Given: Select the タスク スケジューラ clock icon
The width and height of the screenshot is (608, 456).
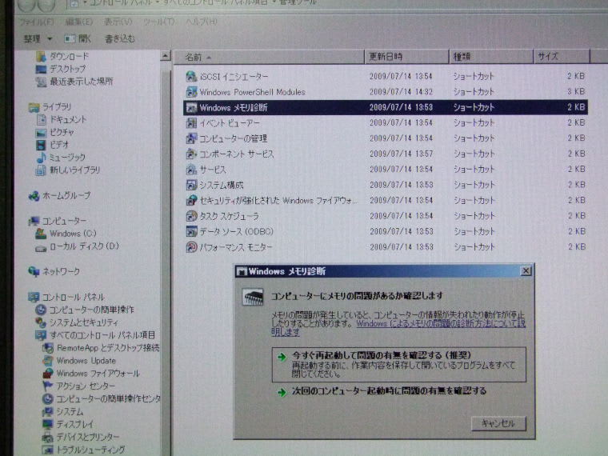Looking at the screenshot, I should [191, 216].
